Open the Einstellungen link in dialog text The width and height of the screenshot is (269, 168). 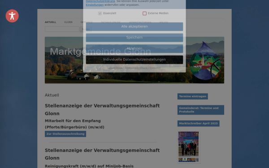[x=95, y=5]
